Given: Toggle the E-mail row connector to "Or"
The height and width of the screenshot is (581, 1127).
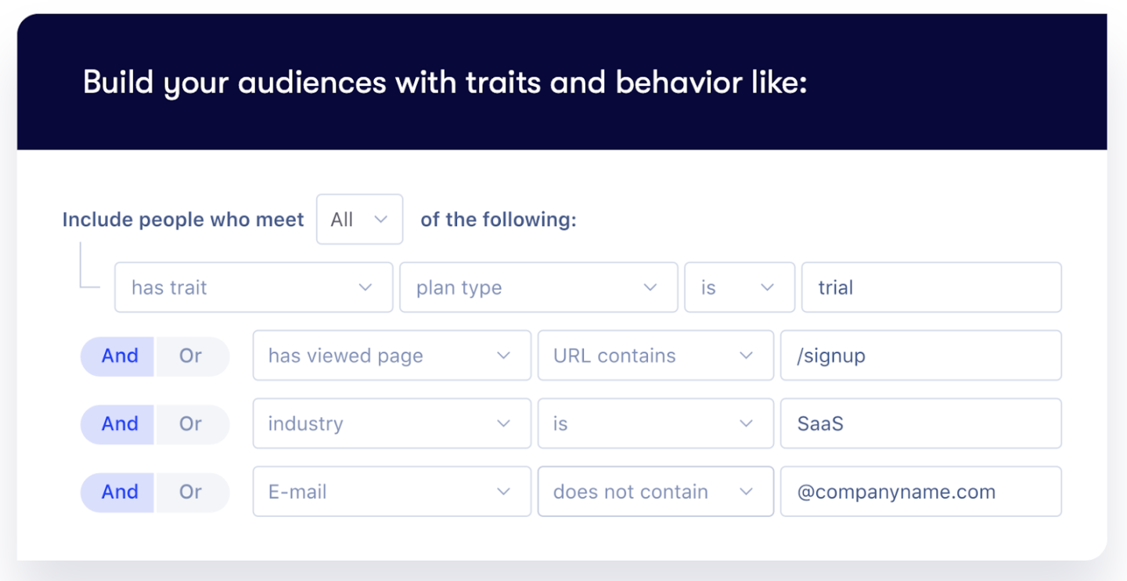Looking at the screenshot, I should (x=191, y=492).
